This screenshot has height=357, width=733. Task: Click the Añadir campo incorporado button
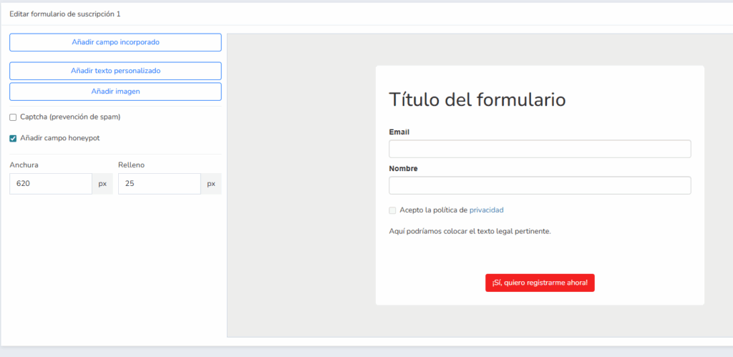point(115,42)
